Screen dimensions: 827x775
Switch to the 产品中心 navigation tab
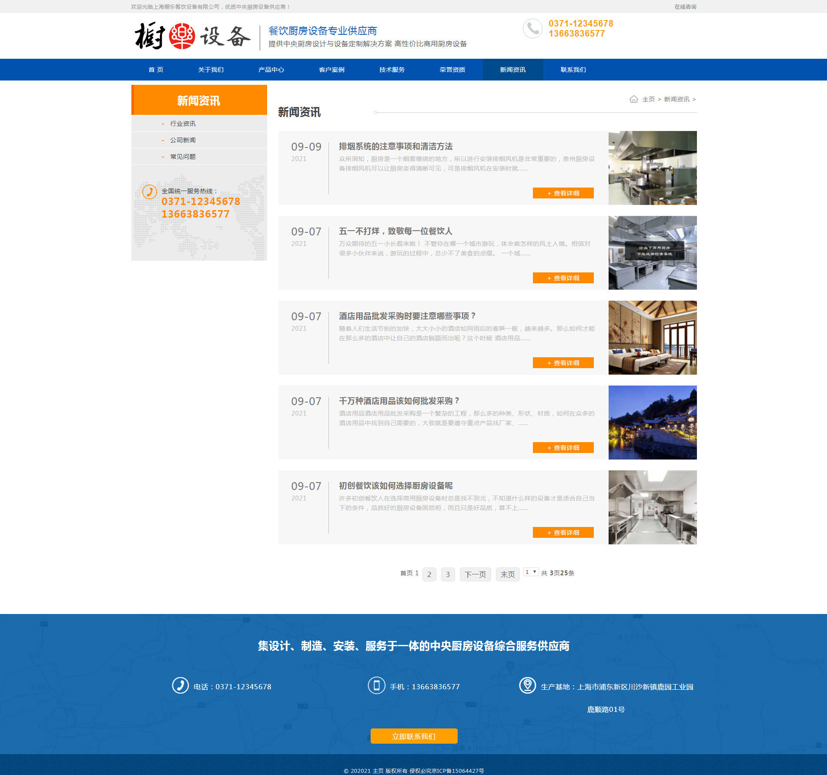(x=271, y=69)
